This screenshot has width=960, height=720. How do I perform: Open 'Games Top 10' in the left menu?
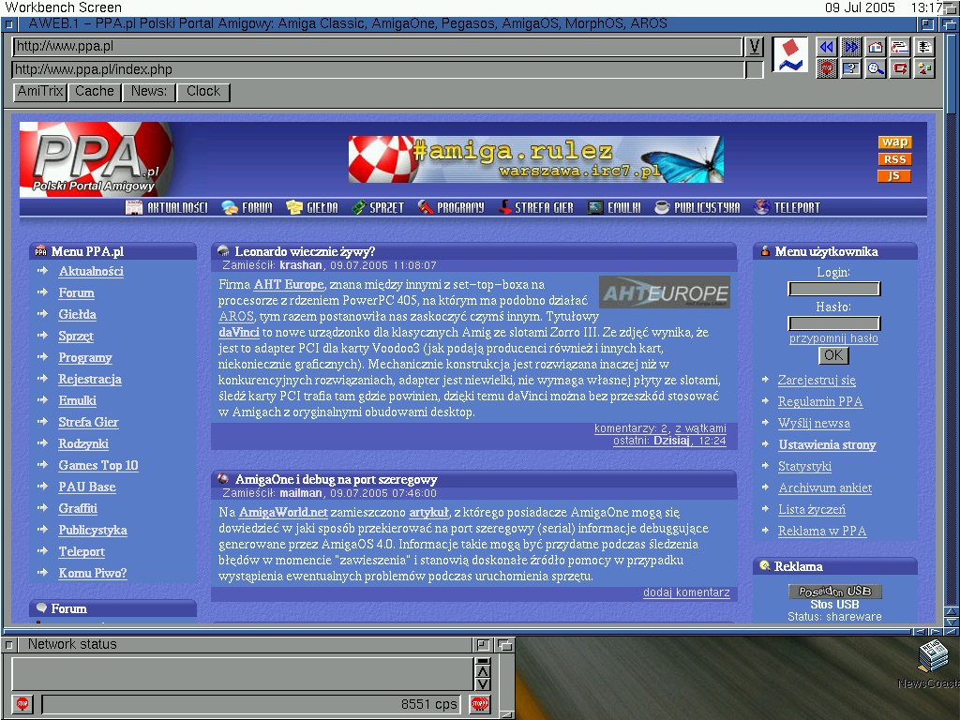pos(98,465)
